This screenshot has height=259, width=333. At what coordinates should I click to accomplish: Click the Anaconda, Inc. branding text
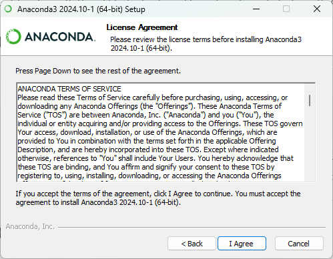(30, 226)
